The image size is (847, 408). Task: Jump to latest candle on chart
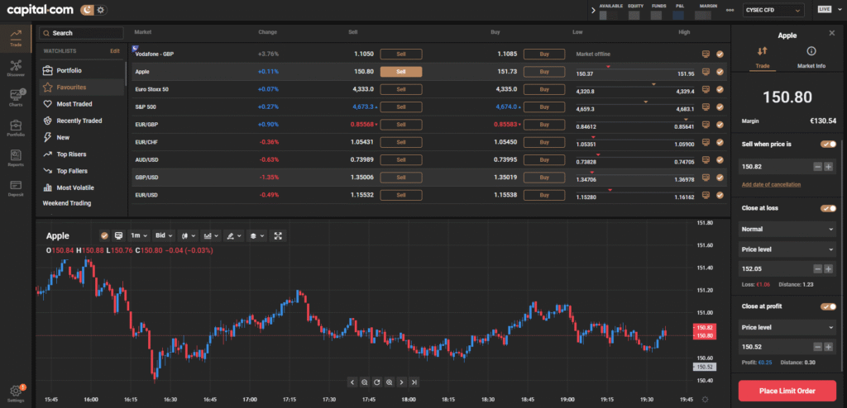click(414, 382)
